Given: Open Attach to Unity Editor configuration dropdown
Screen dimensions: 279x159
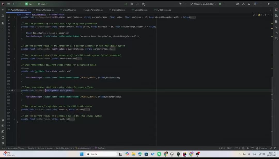Looking at the screenshot, I should pyautogui.click(x=204, y=4).
